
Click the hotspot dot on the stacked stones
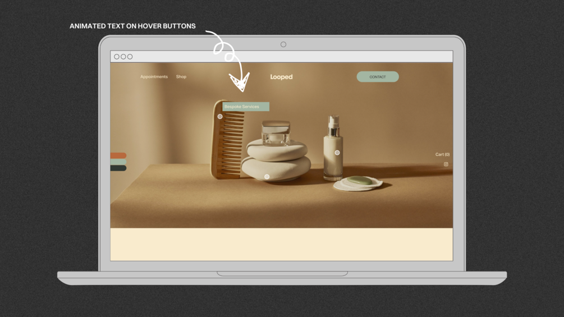pyautogui.click(x=267, y=177)
